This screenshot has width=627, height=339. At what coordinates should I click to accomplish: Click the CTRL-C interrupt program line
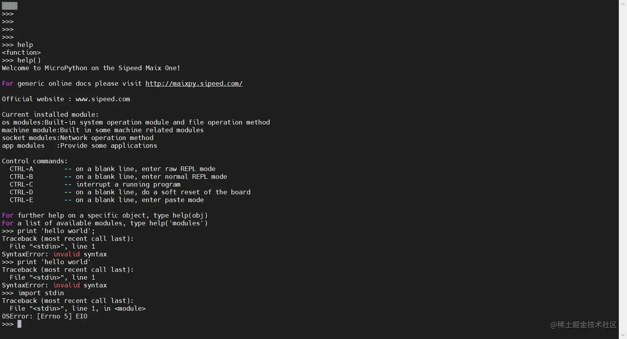click(x=95, y=184)
